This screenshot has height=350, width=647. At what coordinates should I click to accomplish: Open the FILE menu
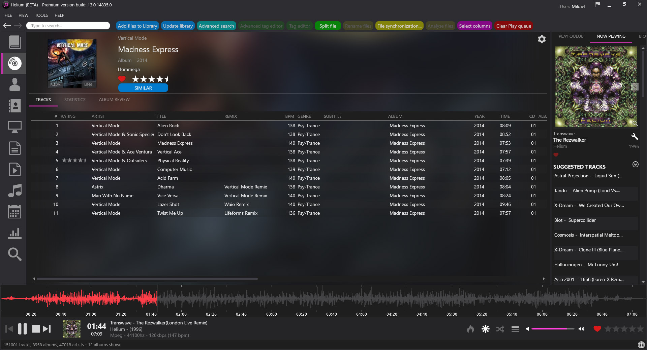tap(8, 15)
